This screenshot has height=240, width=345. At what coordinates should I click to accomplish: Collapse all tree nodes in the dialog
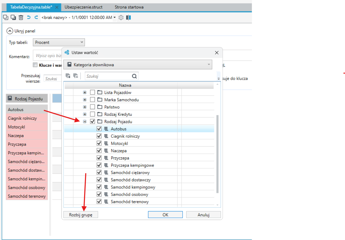(76, 76)
